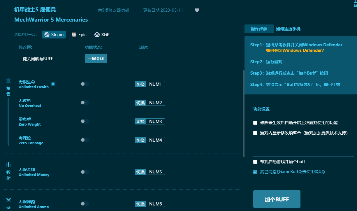Image resolution: width=357 pixels, height=211 pixels.
Task: Click the star badge beside Unlimited Health
Action: coord(53,84)
